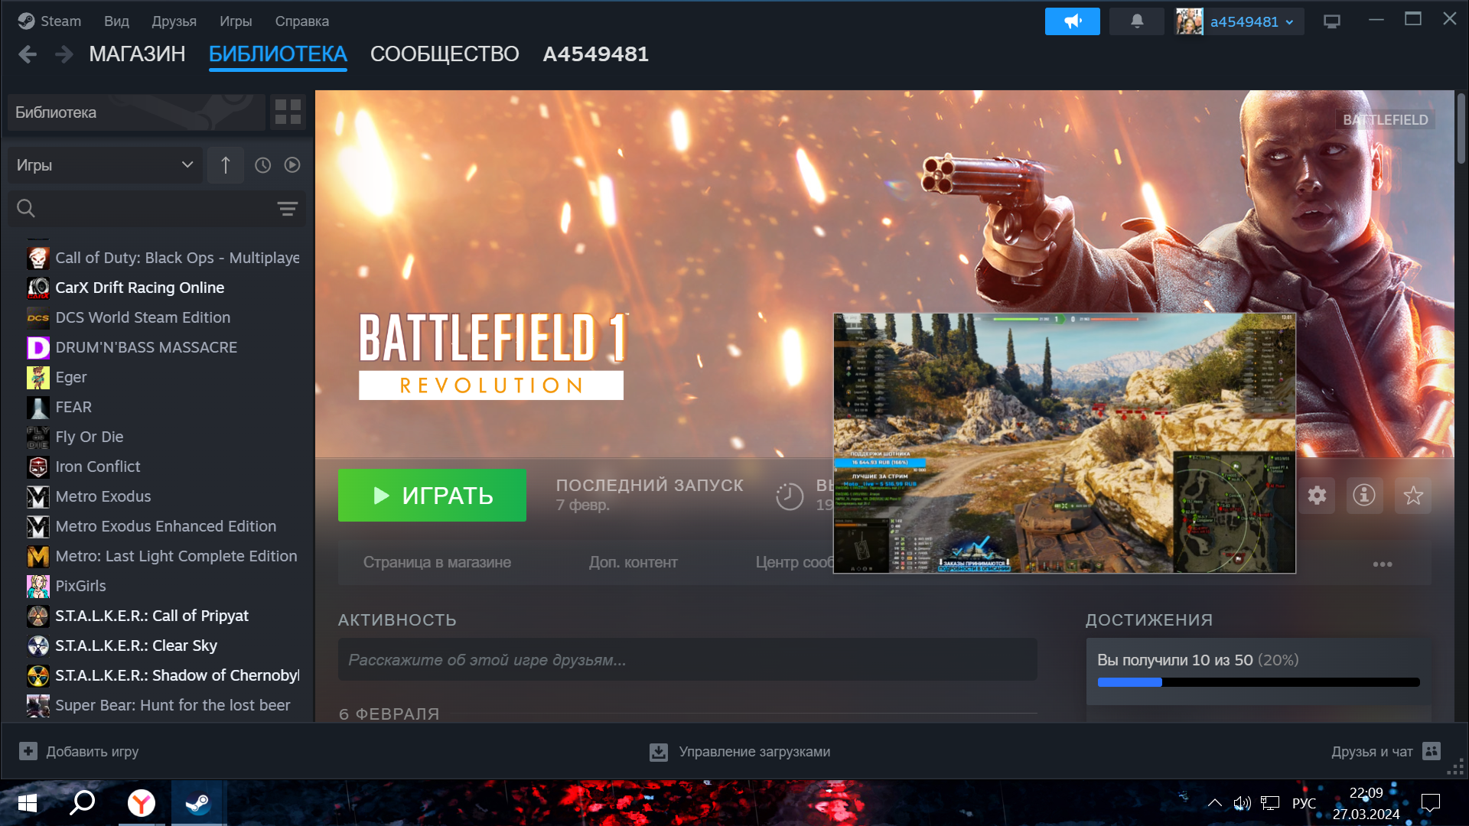Go forward with the right arrow
The width and height of the screenshot is (1469, 826).
(64, 54)
